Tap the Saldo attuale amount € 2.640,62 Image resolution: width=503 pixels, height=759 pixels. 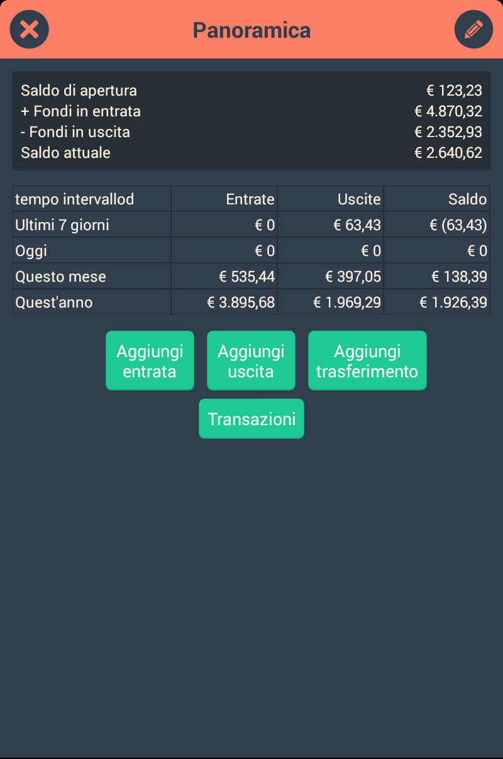(x=448, y=153)
